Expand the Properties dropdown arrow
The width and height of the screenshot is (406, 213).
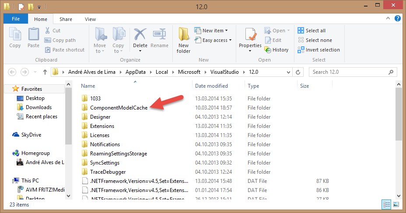(x=250, y=51)
